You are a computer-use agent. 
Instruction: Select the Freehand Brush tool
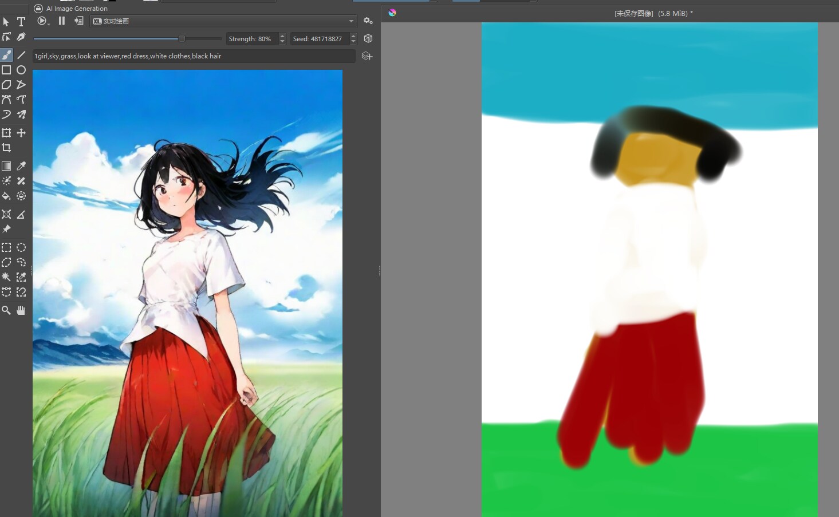click(x=6, y=55)
